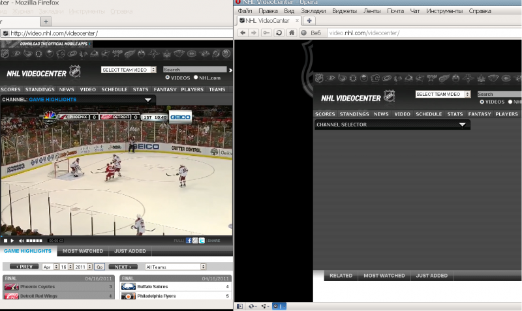
Task: Open Phoenix Coyotes game row
Action: pos(59,286)
